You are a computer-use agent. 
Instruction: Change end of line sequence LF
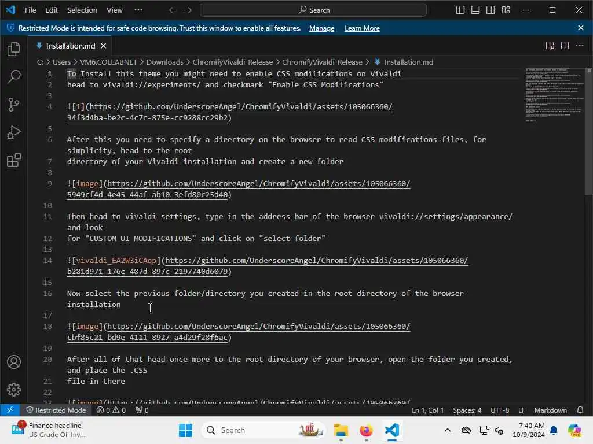click(522, 410)
